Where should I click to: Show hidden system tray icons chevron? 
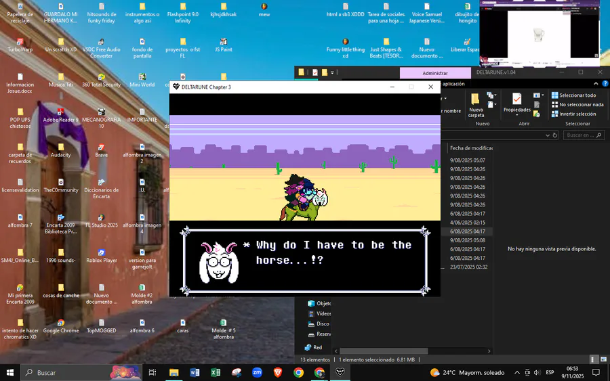(x=516, y=372)
